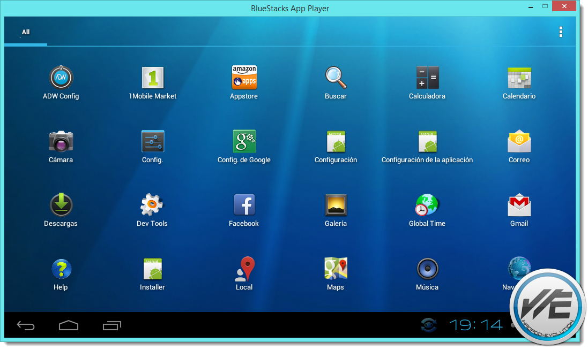Open the Buscar search app
The image size is (588, 350).
click(336, 78)
